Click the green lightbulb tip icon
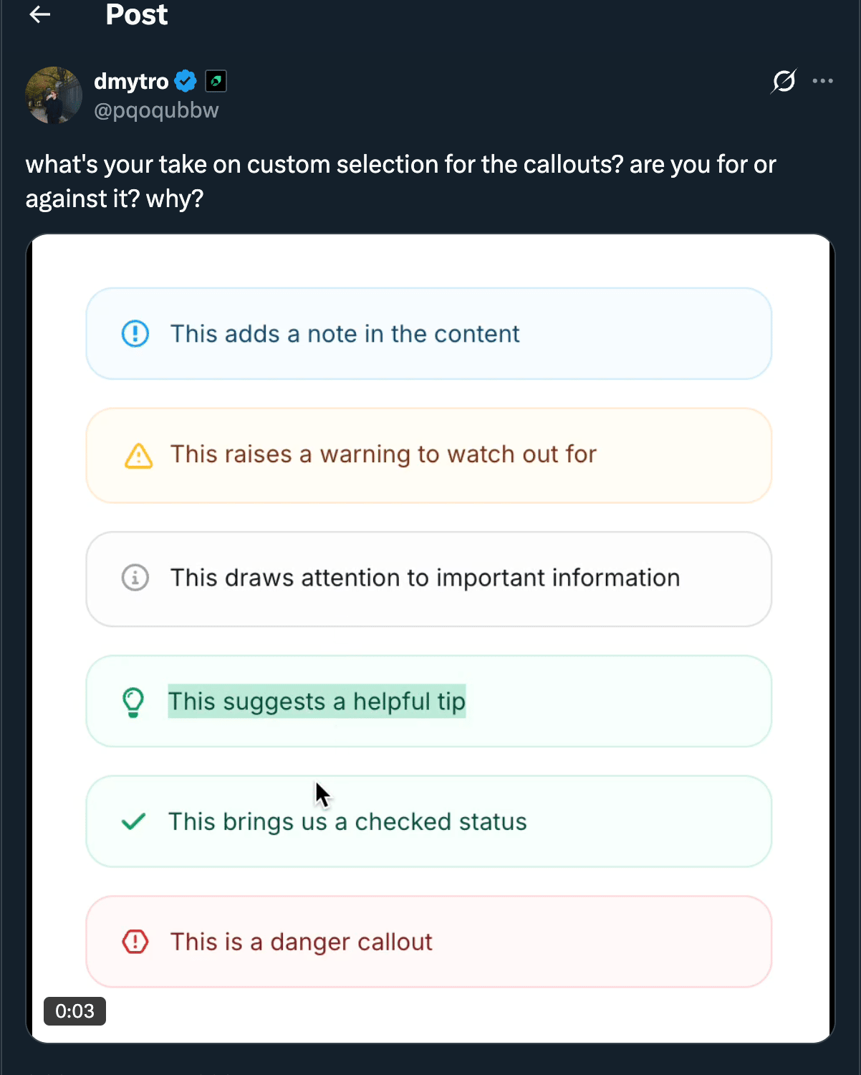 [x=133, y=701]
